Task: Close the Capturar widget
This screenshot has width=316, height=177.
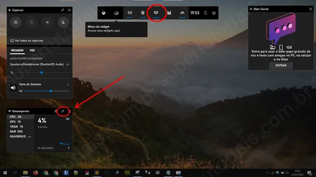Action: point(70,10)
